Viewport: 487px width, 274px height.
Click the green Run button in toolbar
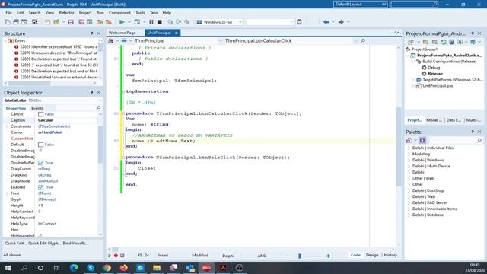click(122, 22)
